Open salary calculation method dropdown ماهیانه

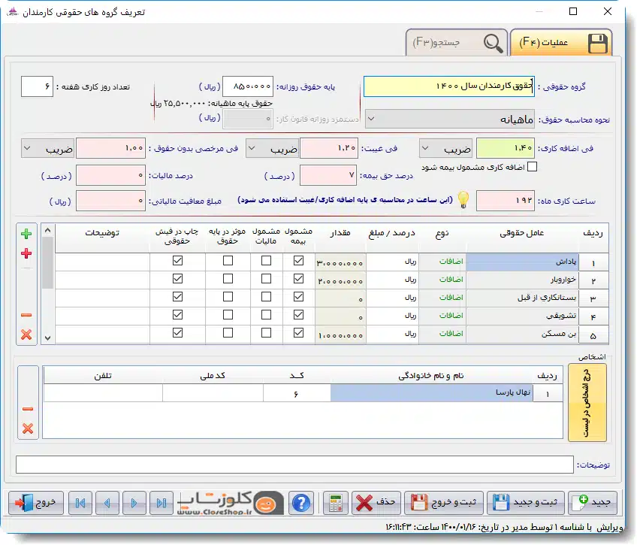(450, 119)
